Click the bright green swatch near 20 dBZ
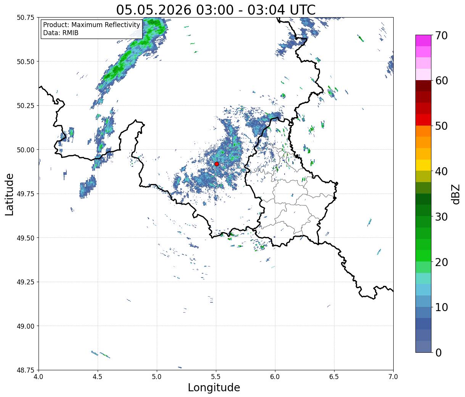Screen dimensions: 465x397 coord(423,256)
